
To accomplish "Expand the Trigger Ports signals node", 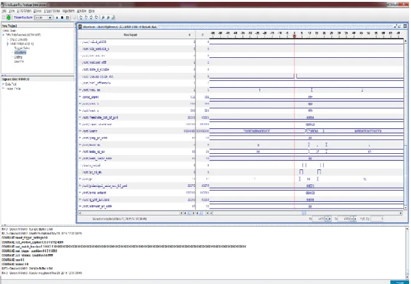I will click(x=3, y=88).
